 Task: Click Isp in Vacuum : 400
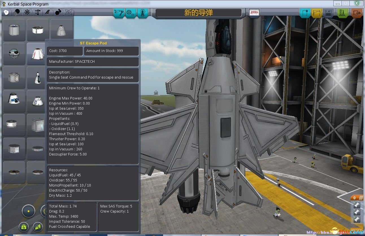click(66, 113)
